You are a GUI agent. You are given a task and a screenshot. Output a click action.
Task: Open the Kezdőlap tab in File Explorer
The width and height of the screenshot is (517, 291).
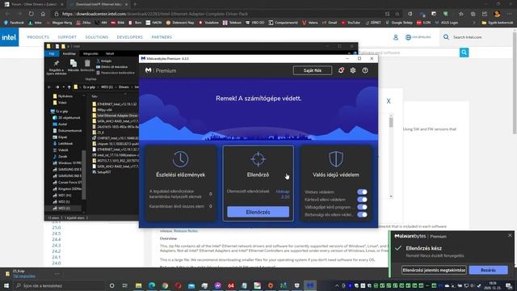[69, 53]
